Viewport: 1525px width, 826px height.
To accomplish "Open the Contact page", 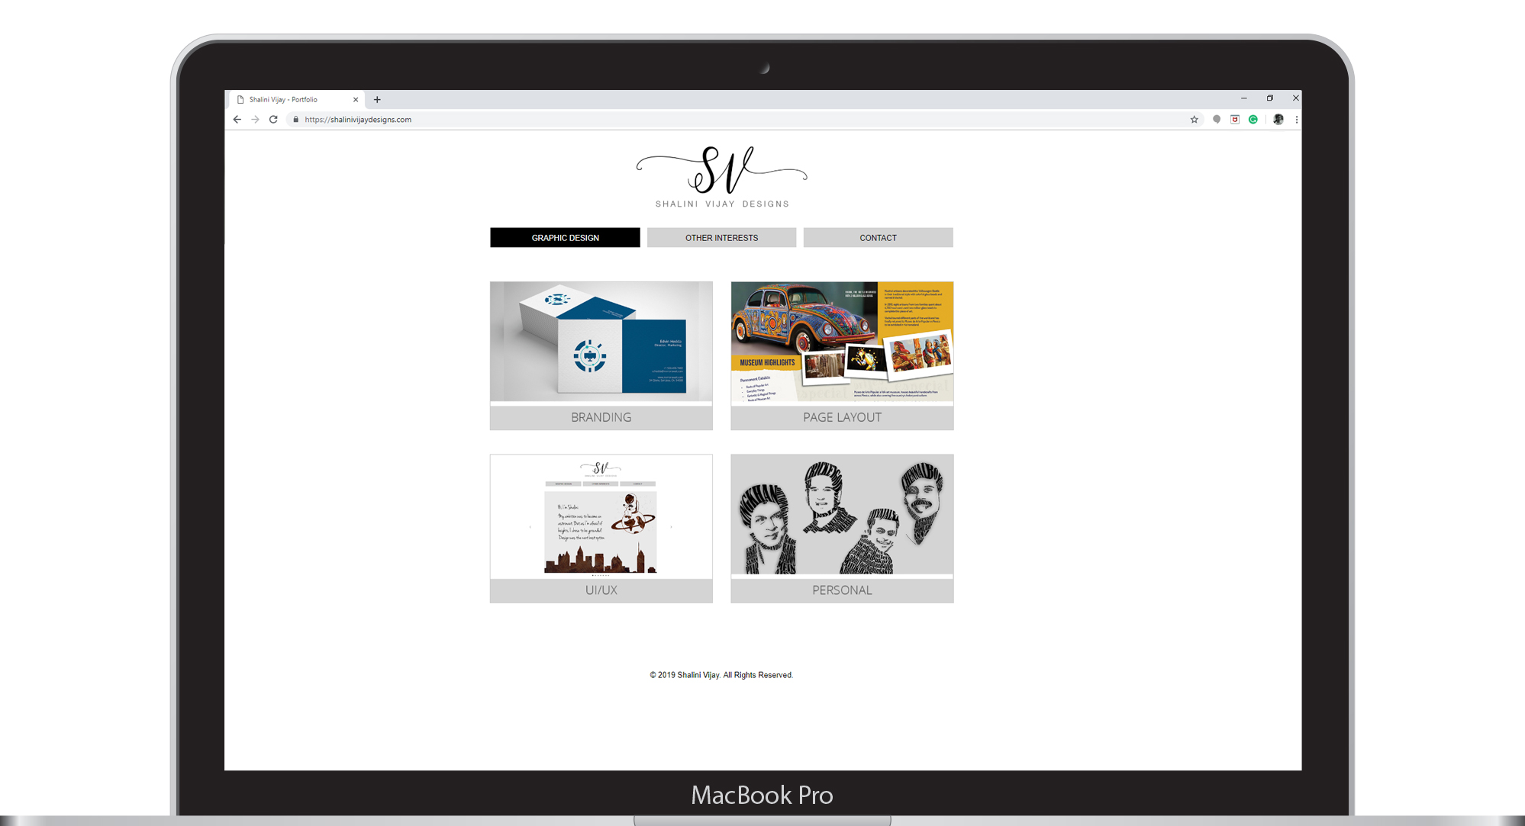I will coord(878,237).
